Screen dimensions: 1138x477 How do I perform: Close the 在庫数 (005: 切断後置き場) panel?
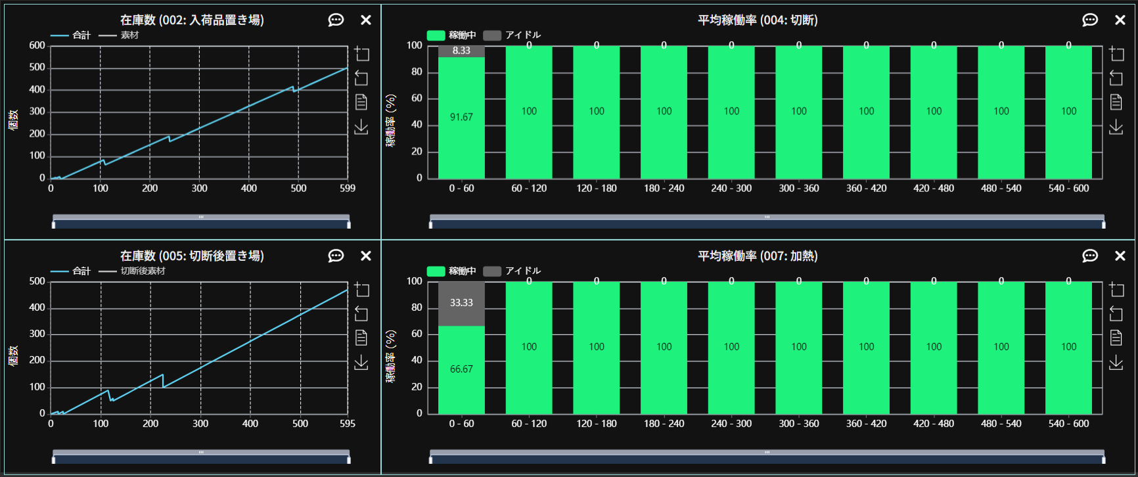(366, 256)
